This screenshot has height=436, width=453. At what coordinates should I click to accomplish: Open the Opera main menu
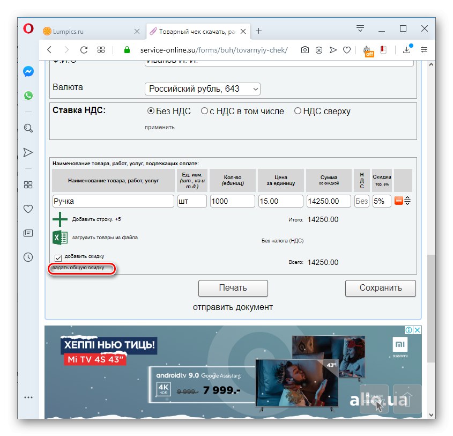tap(28, 28)
